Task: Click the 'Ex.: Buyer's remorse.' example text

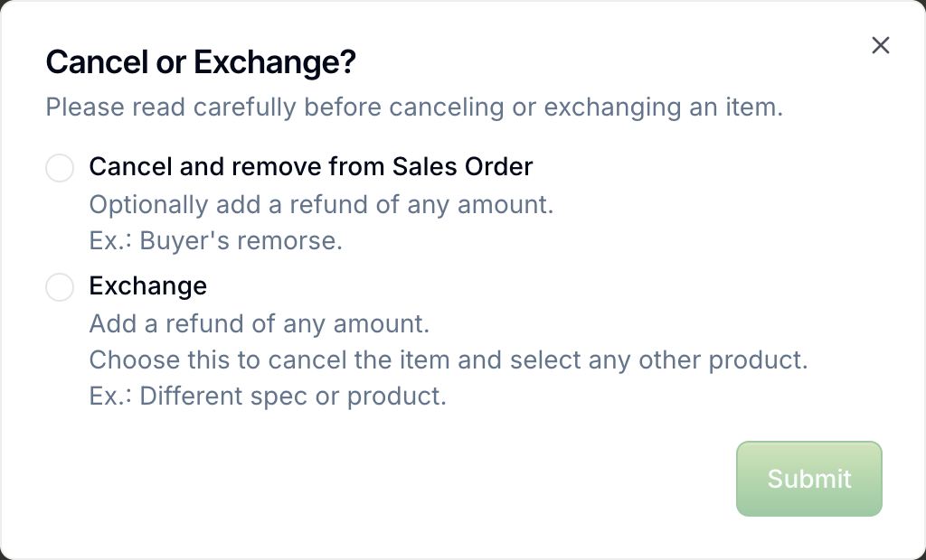Action: (215, 241)
